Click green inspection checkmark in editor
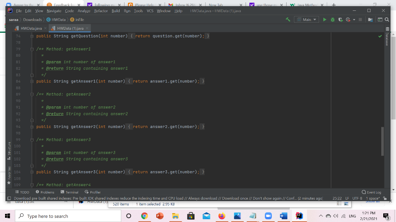 380,36
